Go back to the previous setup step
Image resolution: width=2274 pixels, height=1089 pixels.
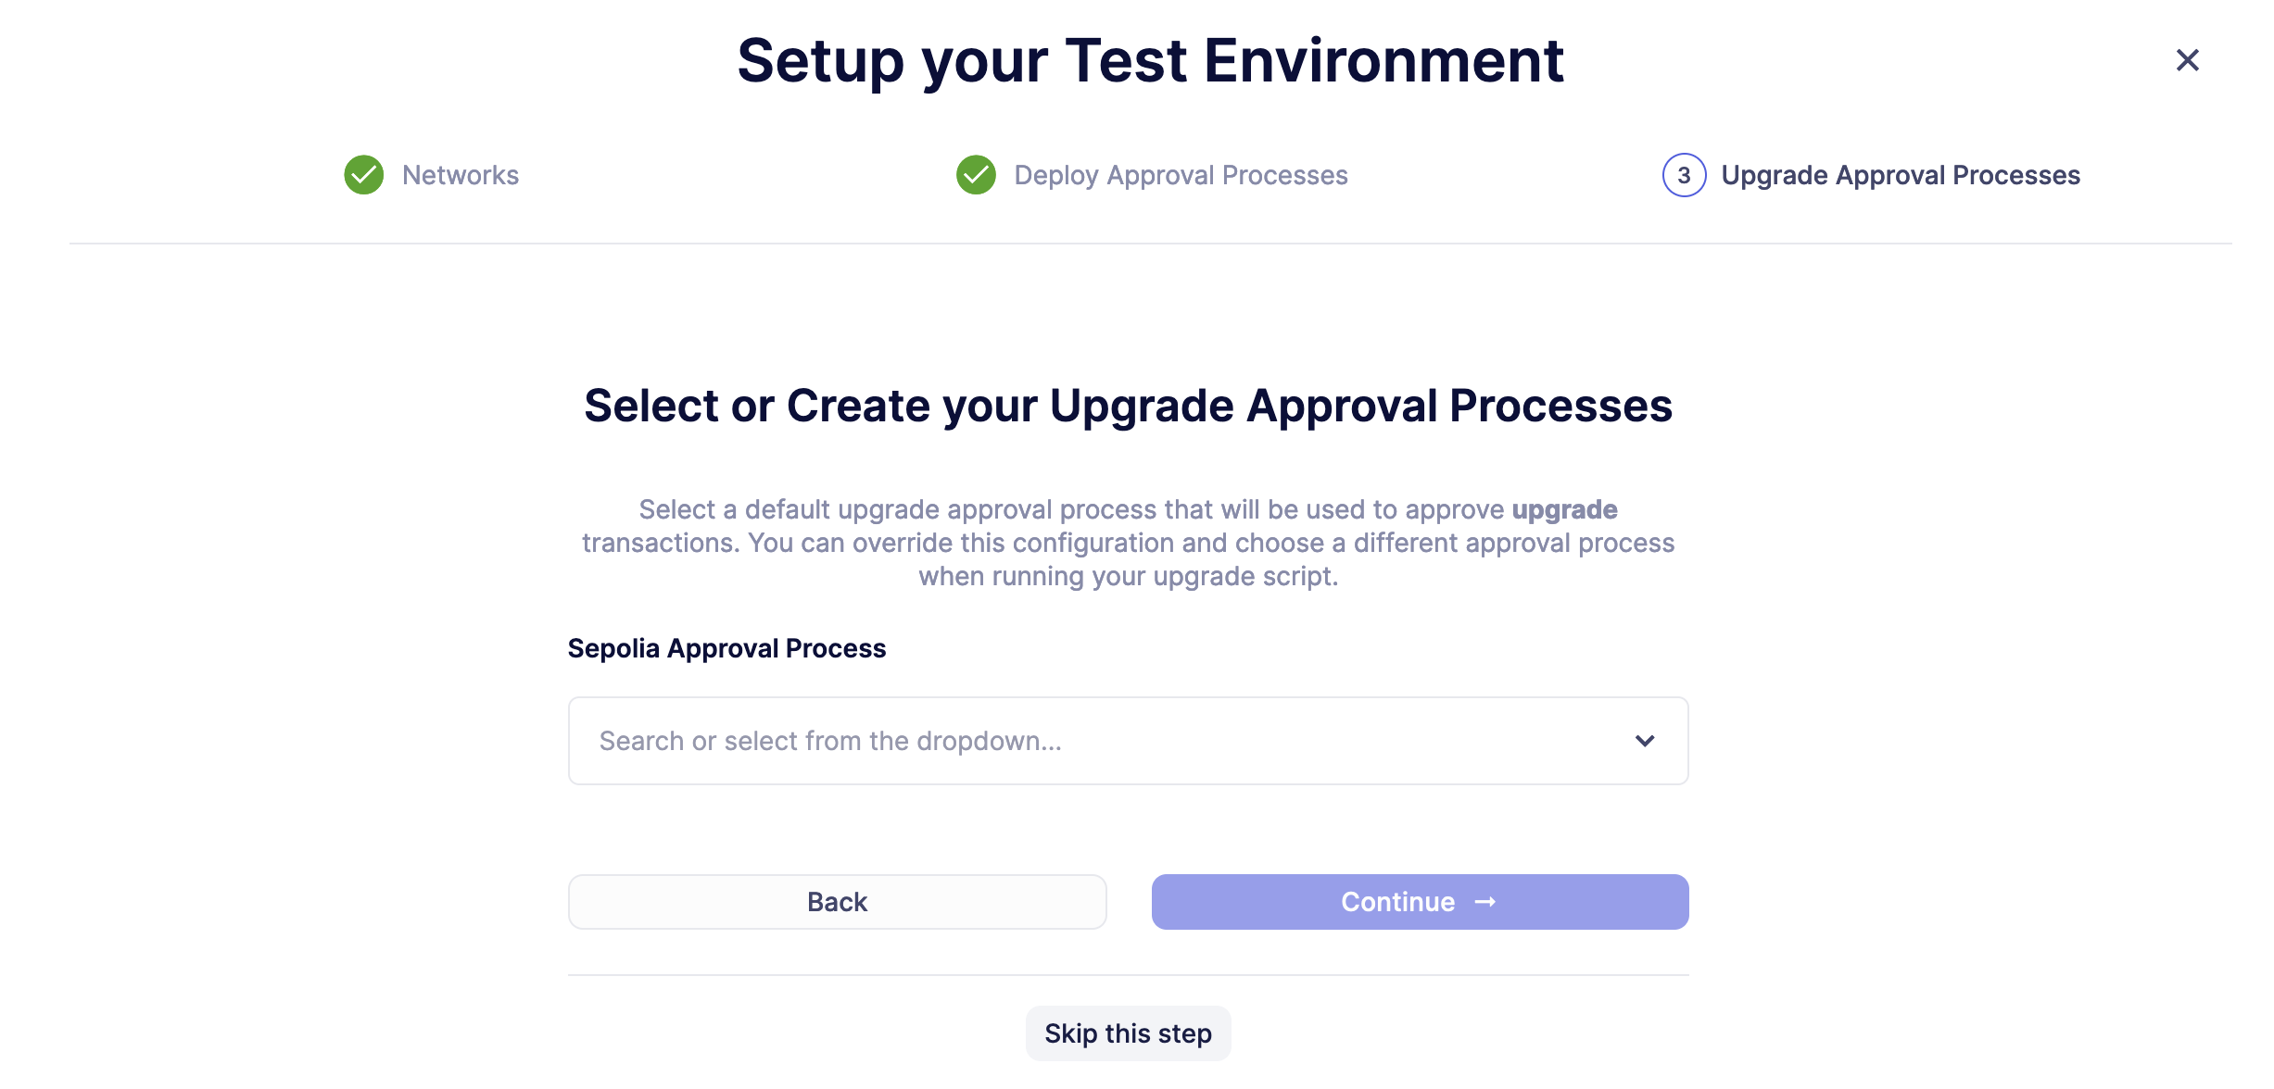point(837,901)
